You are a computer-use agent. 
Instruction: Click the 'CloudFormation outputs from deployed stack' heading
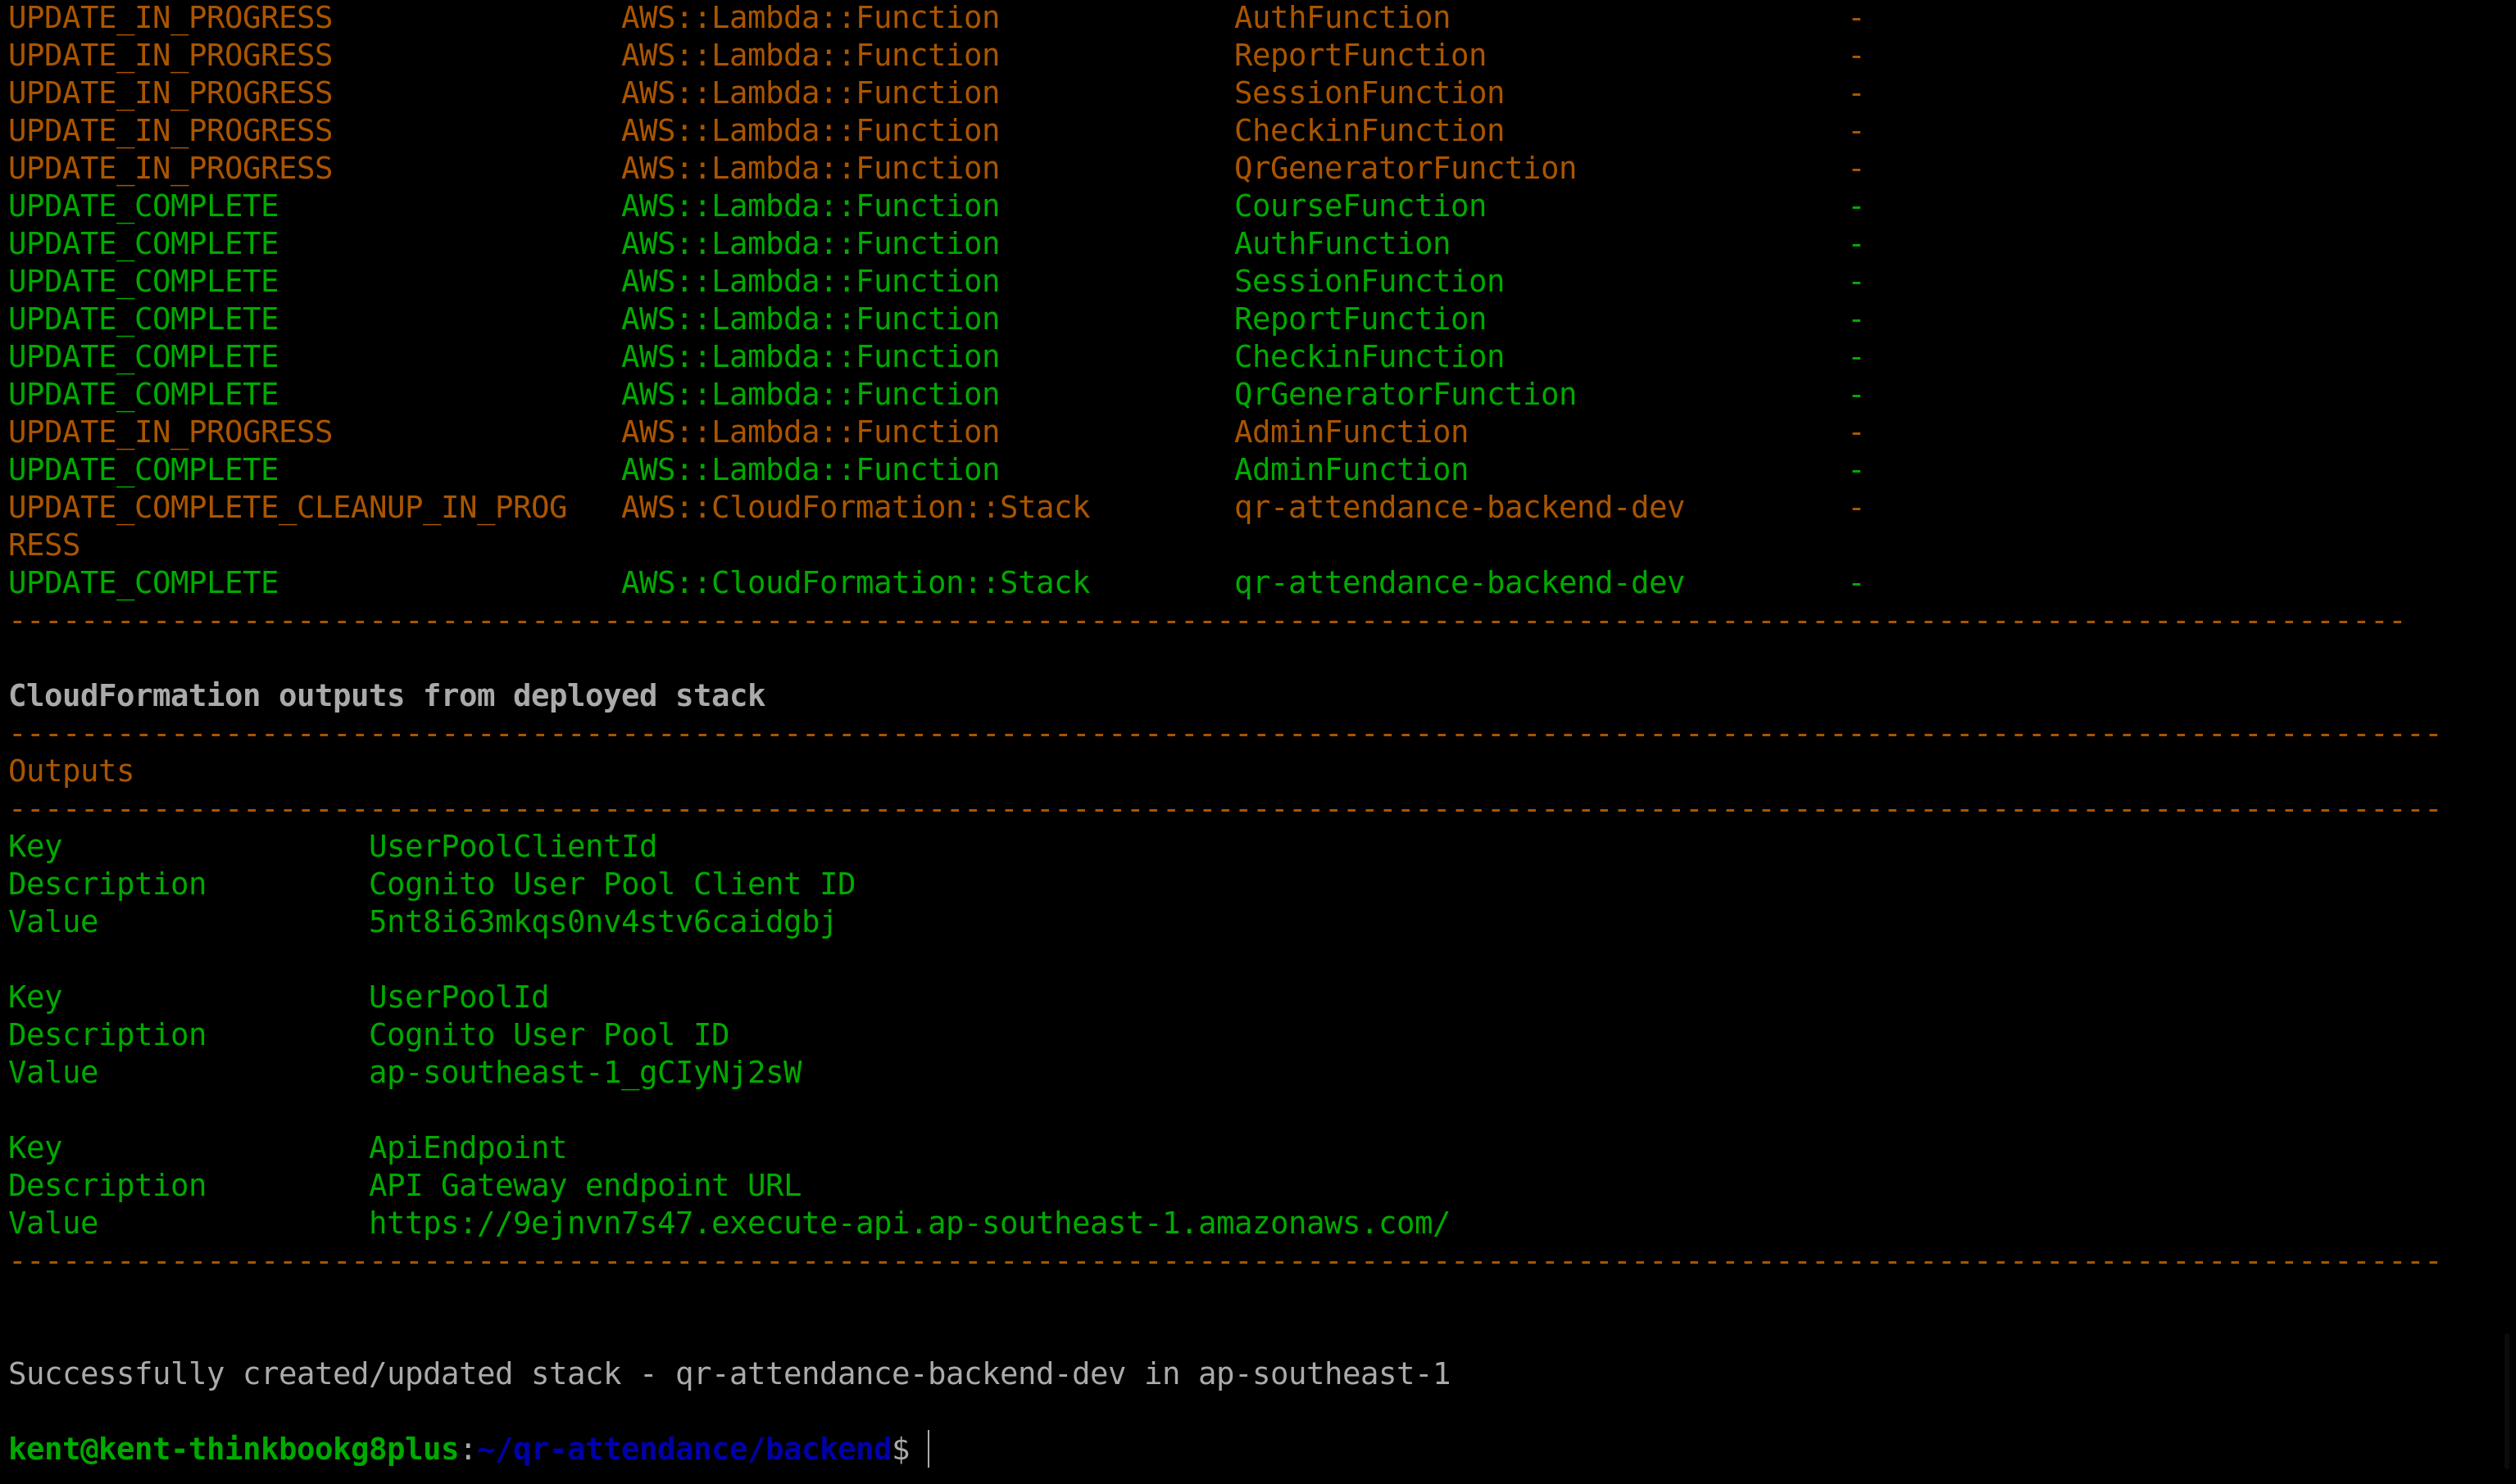(x=386, y=696)
